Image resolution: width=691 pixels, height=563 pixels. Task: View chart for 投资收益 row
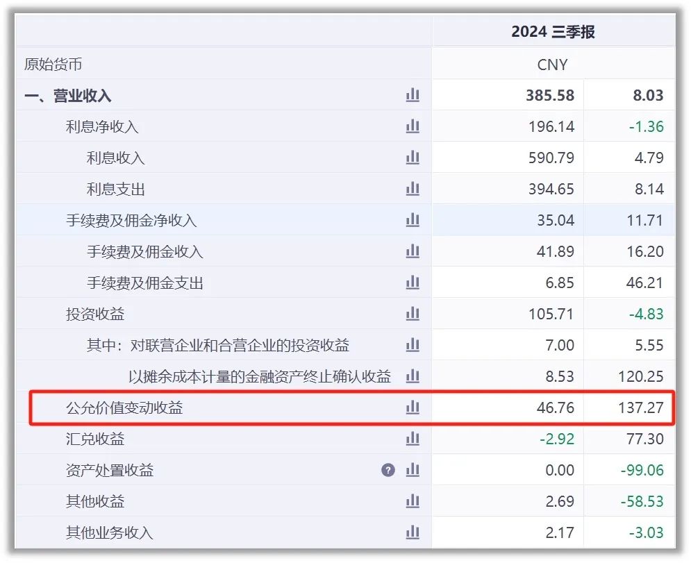click(413, 314)
